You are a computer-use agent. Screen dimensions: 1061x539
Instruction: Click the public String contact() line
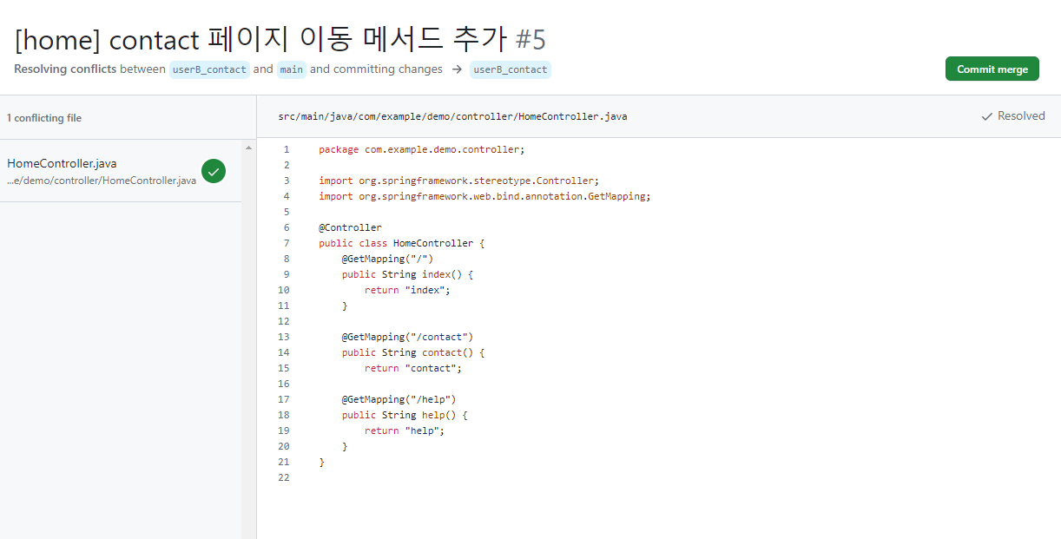[413, 352]
